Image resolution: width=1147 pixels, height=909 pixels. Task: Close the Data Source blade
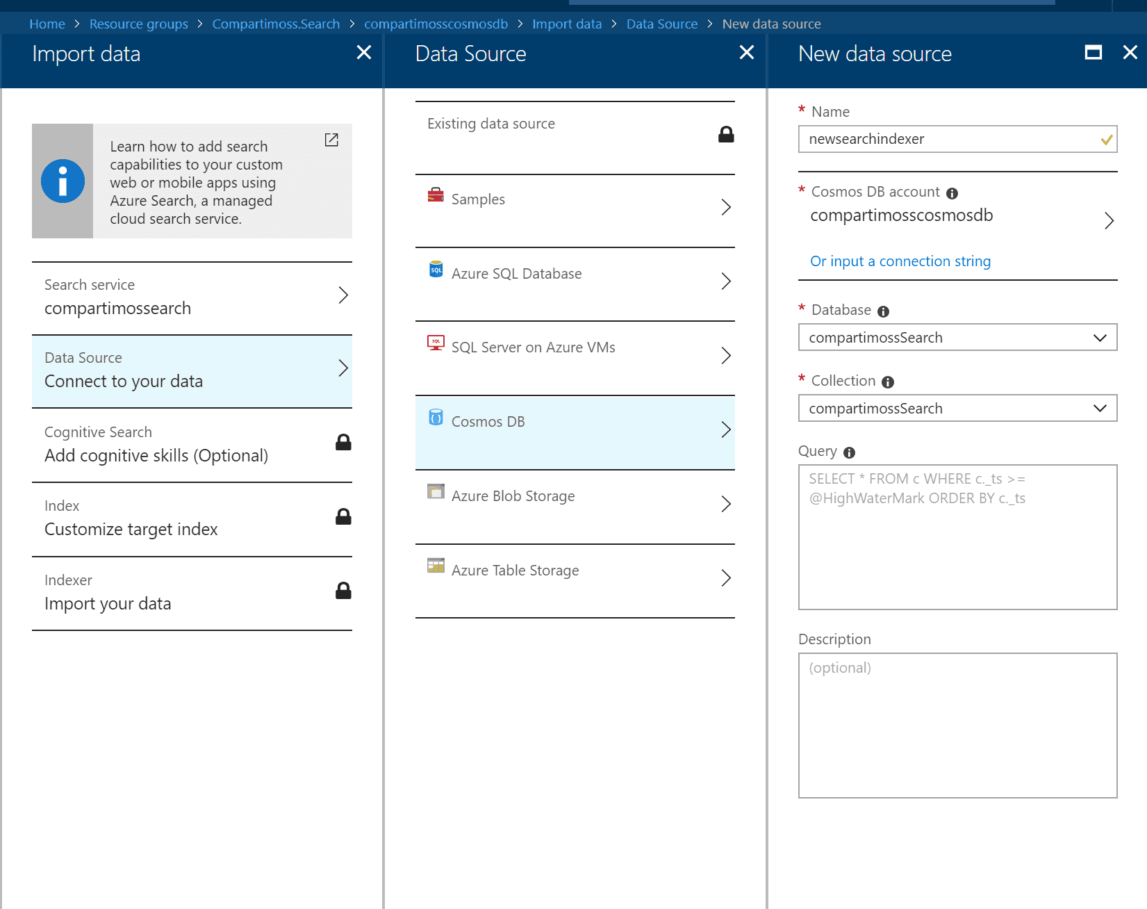[747, 52]
